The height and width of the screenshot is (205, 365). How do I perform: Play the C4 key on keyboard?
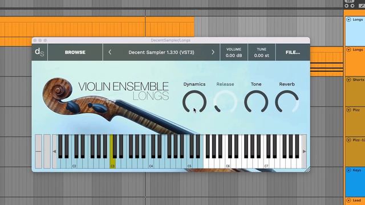pos(151,164)
